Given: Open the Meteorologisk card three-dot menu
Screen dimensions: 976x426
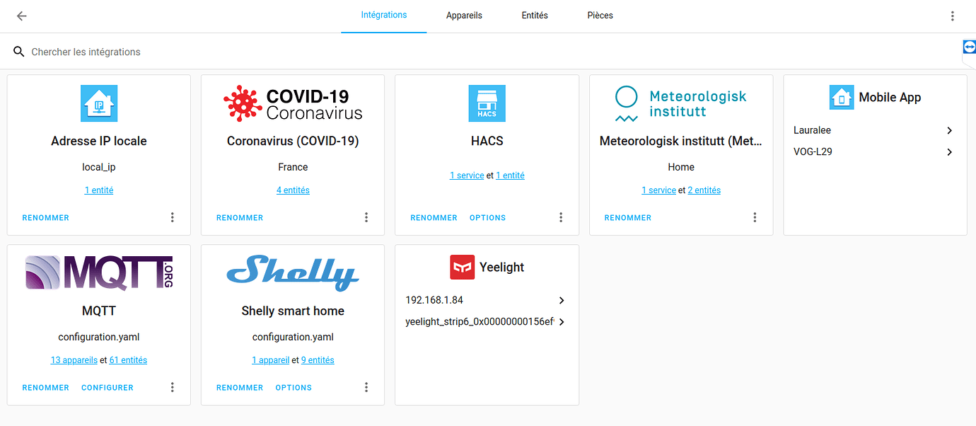Looking at the screenshot, I should (x=755, y=217).
